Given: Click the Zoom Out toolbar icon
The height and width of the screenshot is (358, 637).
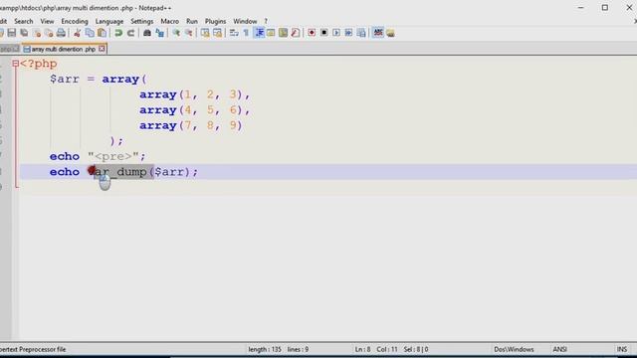Looking at the screenshot, I should coord(188,33).
